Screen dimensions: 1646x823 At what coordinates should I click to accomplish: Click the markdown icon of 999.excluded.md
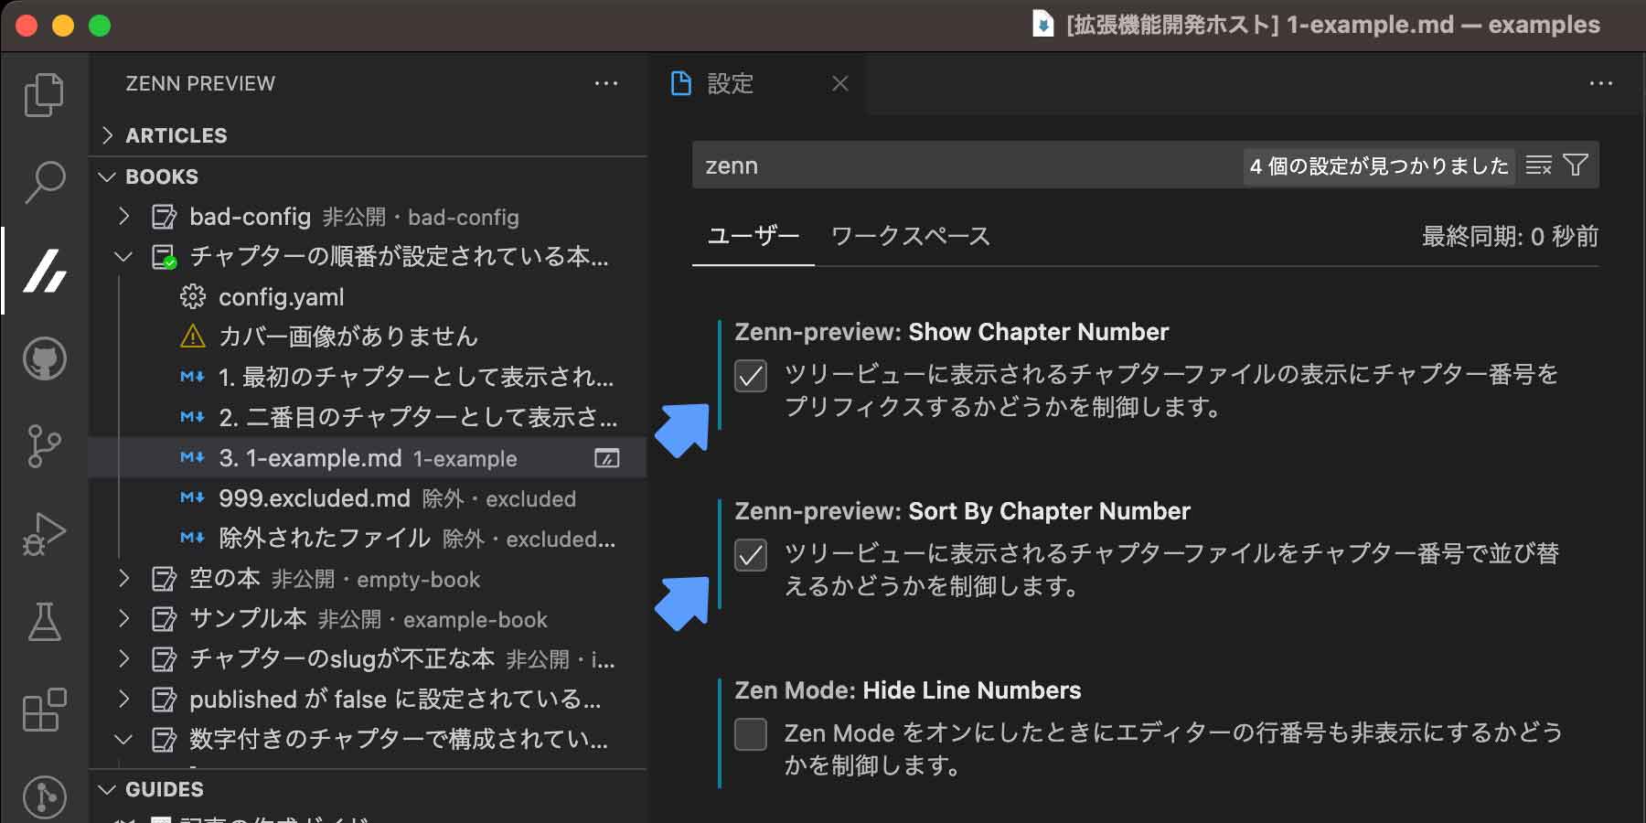(192, 497)
